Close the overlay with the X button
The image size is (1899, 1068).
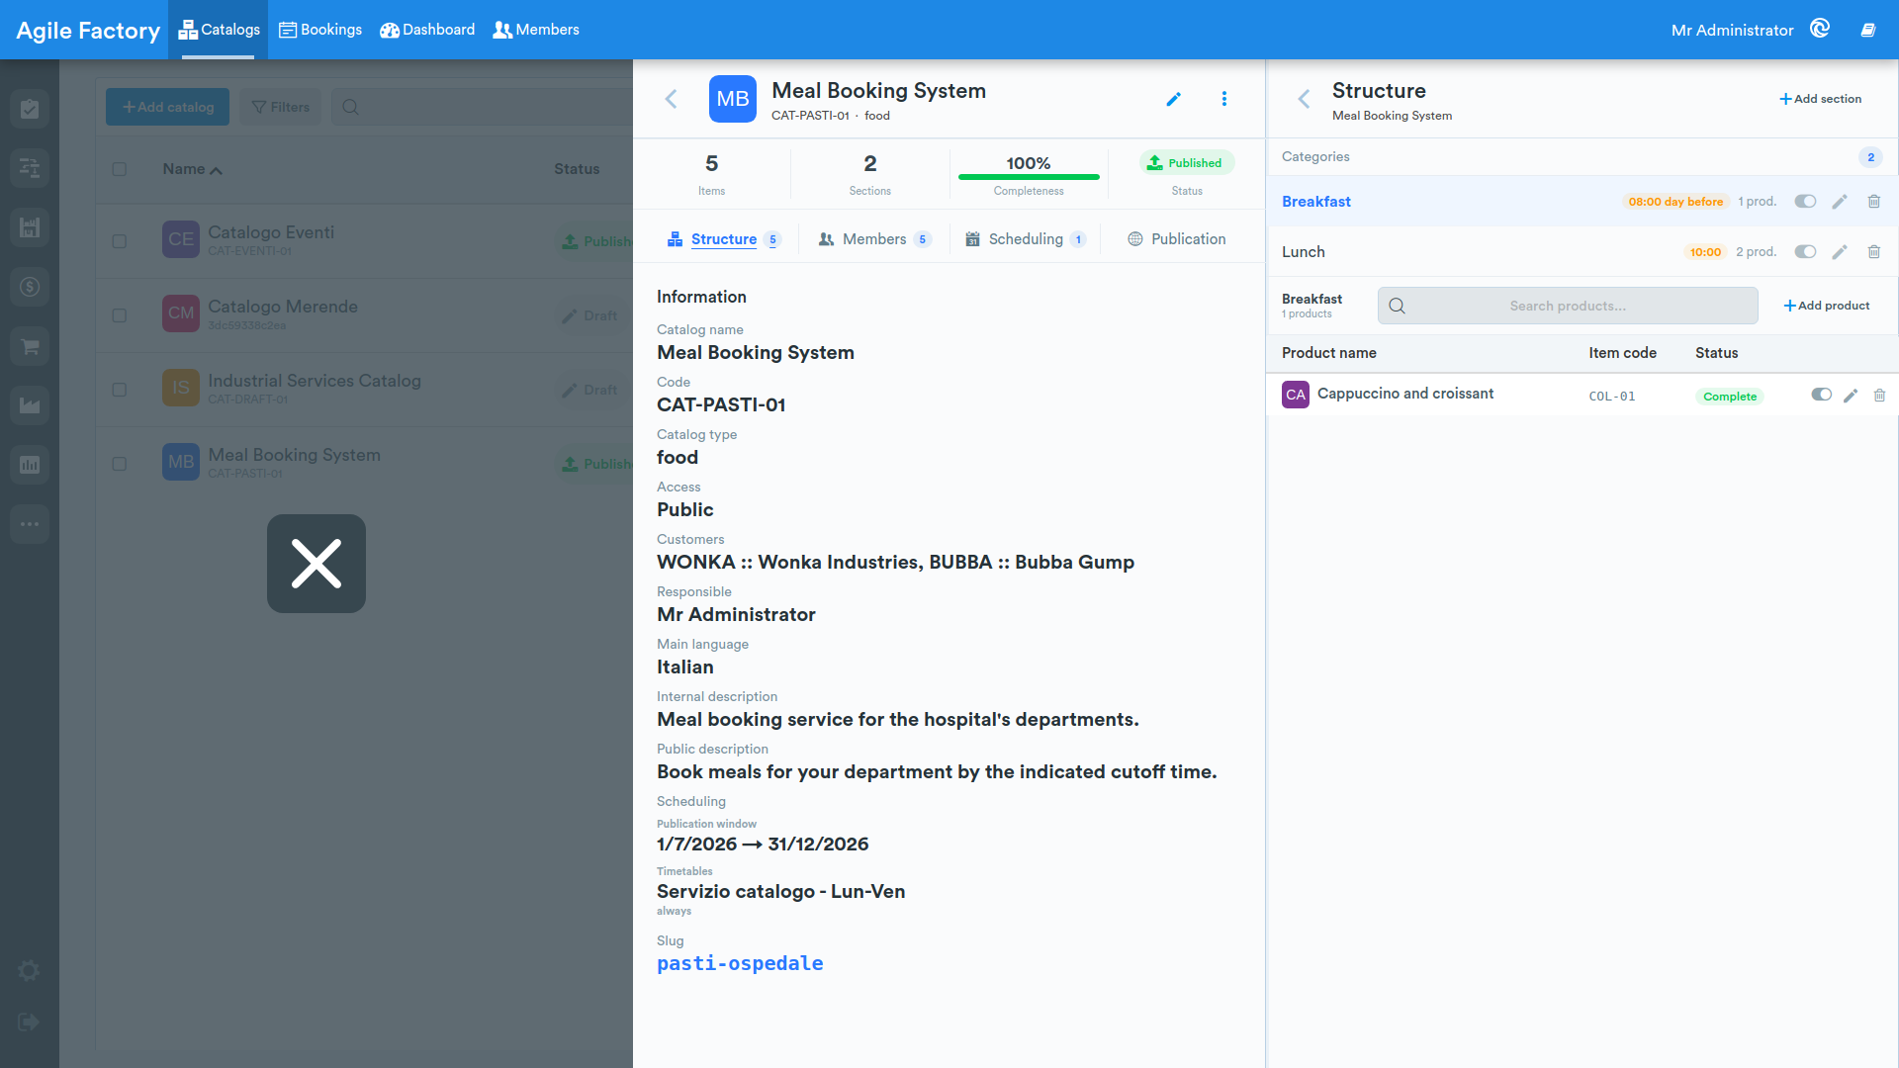(x=316, y=564)
